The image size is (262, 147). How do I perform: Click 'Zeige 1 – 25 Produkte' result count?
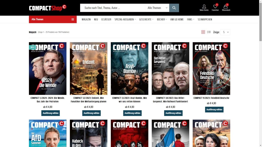(54, 32)
